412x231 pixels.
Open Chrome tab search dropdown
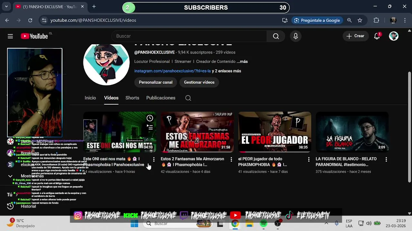[6, 6]
